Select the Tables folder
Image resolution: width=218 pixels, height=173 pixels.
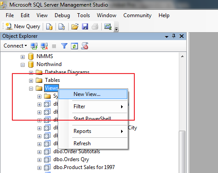tap(52, 80)
